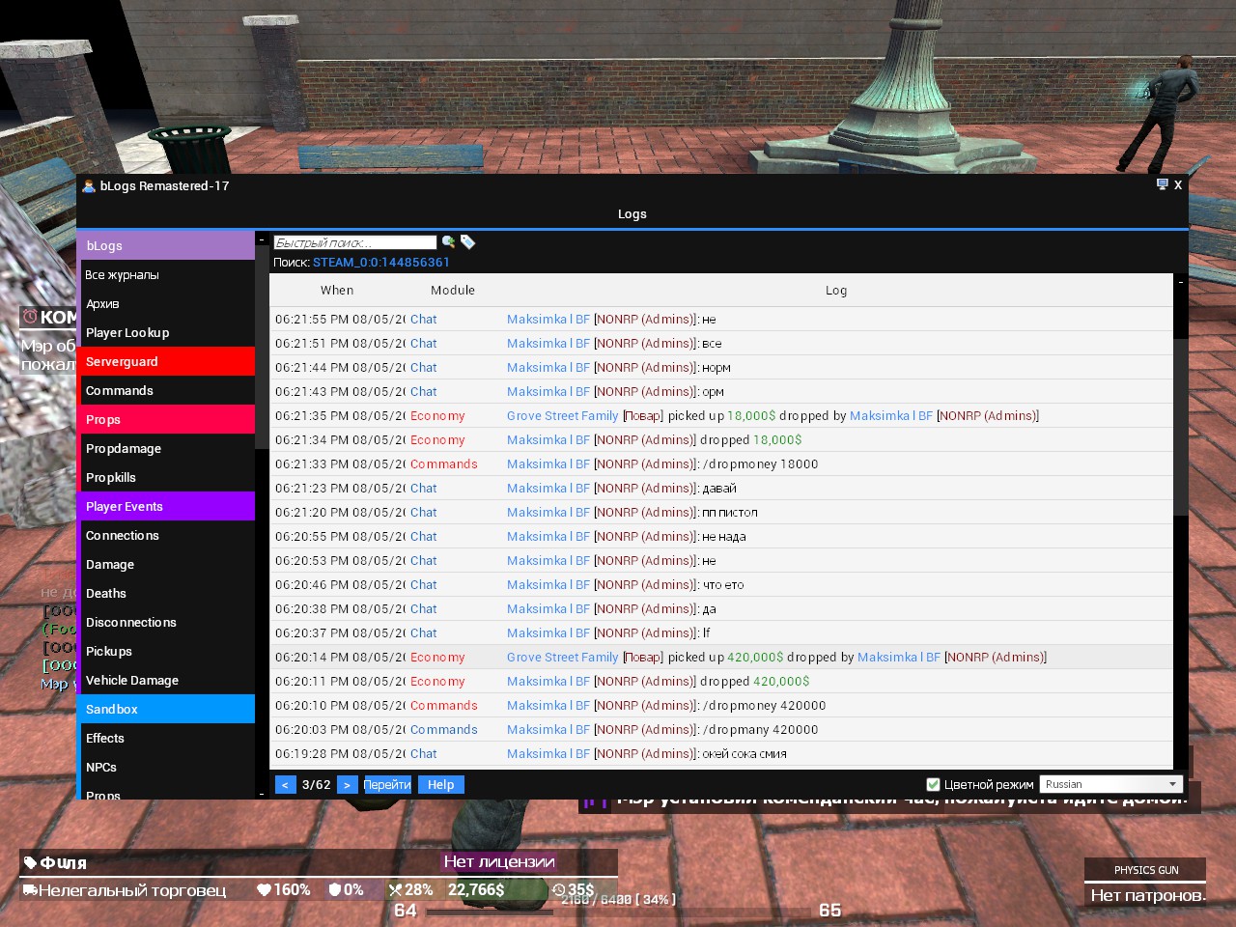This screenshot has height=927, width=1236.
Task: Click the magnifying glass search icon
Action: click(x=448, y=241)
